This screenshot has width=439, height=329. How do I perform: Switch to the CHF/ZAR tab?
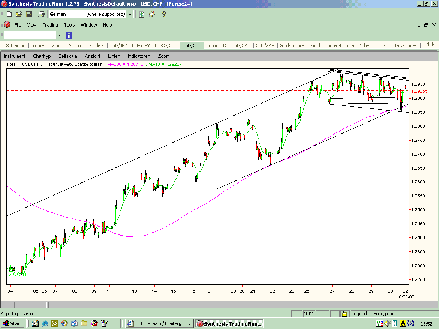point(265,45)
